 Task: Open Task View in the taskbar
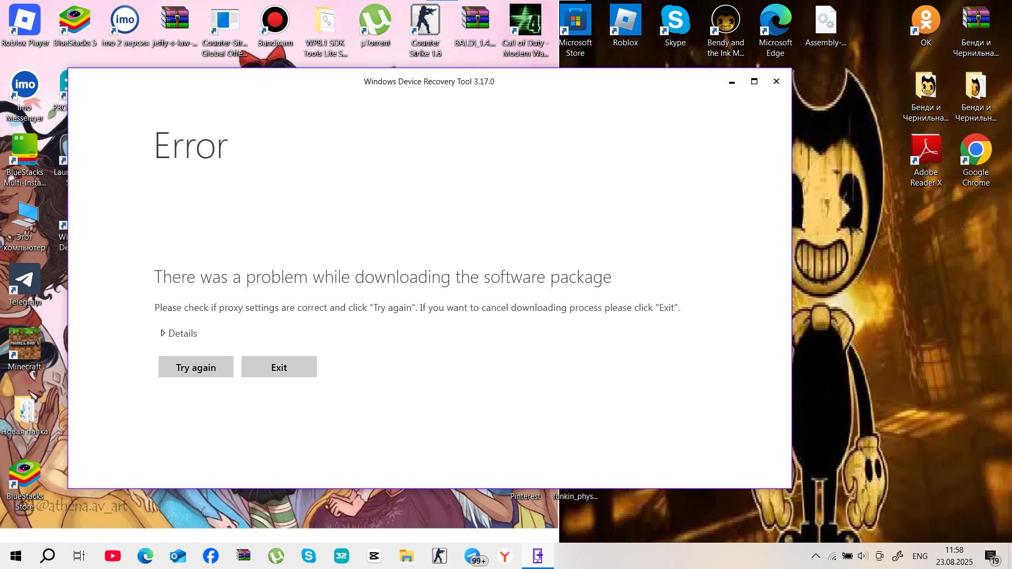coord(79,556)
